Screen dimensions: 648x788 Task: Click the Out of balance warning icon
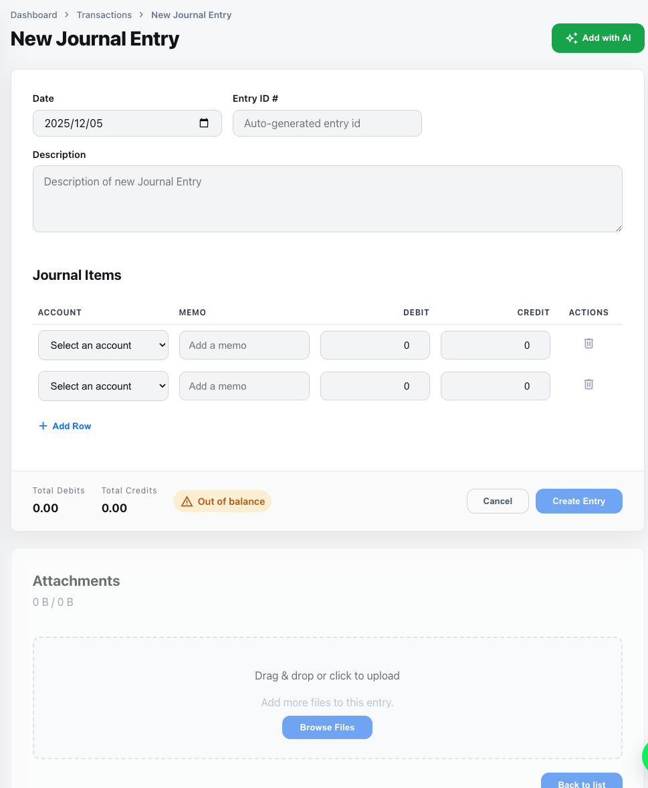(x=187, y=501)
